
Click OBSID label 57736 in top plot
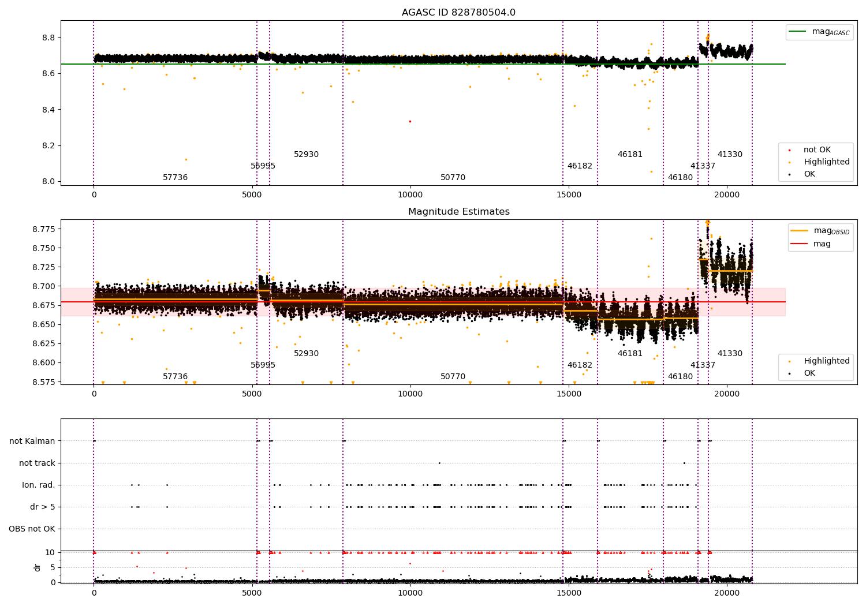[175, 178]
